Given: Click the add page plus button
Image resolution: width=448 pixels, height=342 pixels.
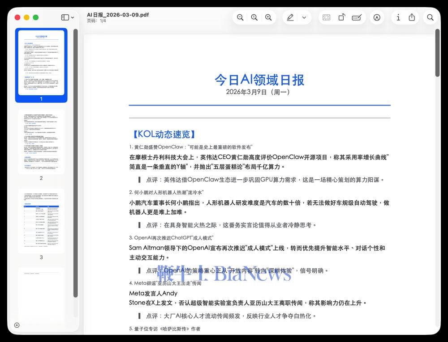Looking at the screenshot, I should click(17, 325).
